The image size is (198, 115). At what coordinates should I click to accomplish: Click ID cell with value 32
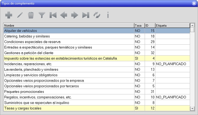click(x=150, y=53)
